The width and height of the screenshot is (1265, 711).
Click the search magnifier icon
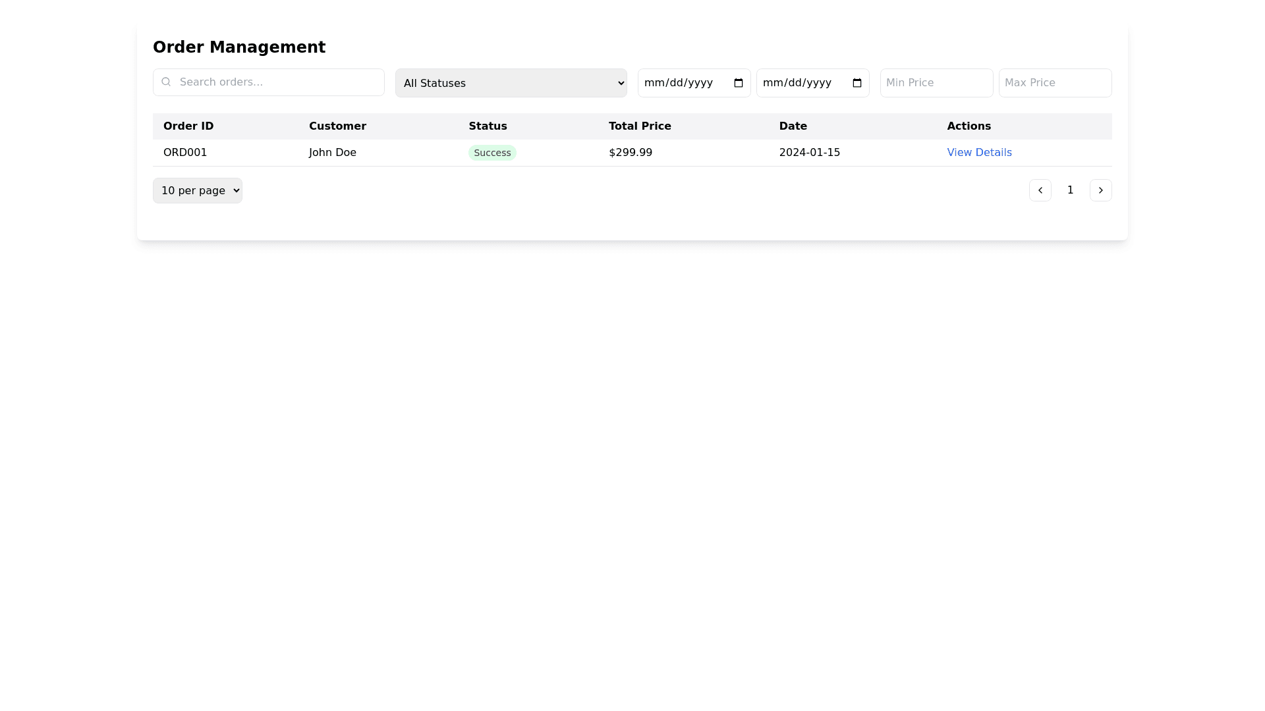166,82
